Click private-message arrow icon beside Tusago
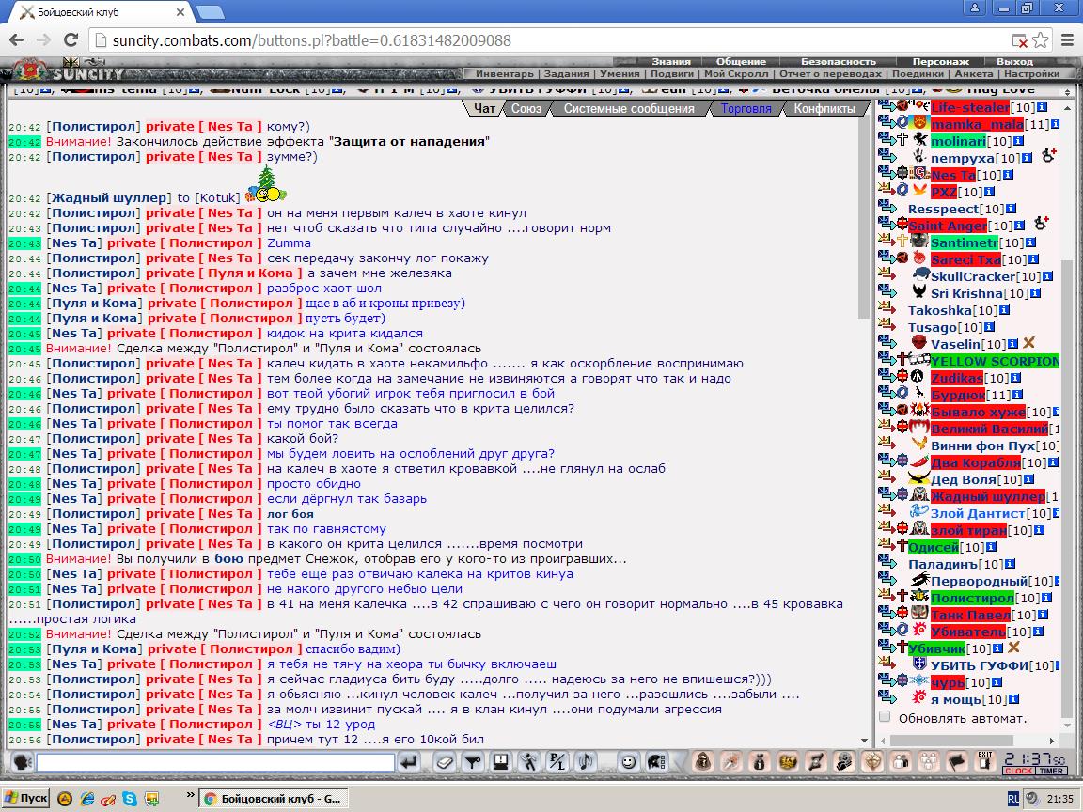 pyautogui.click(x=887, y=326)
